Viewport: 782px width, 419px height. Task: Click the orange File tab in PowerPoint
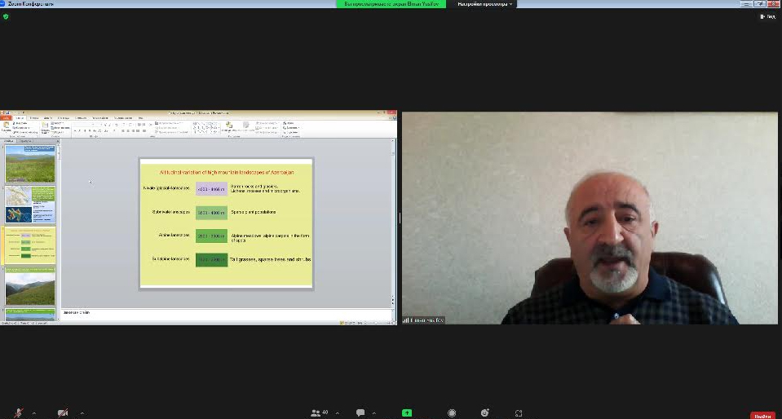click(7, 117)
